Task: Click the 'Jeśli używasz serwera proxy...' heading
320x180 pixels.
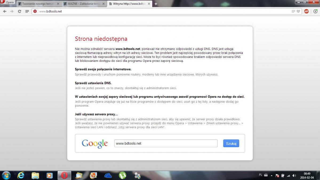Action: point(97,114)
